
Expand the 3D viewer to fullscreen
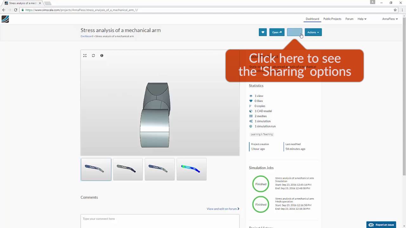click(85, 55)
